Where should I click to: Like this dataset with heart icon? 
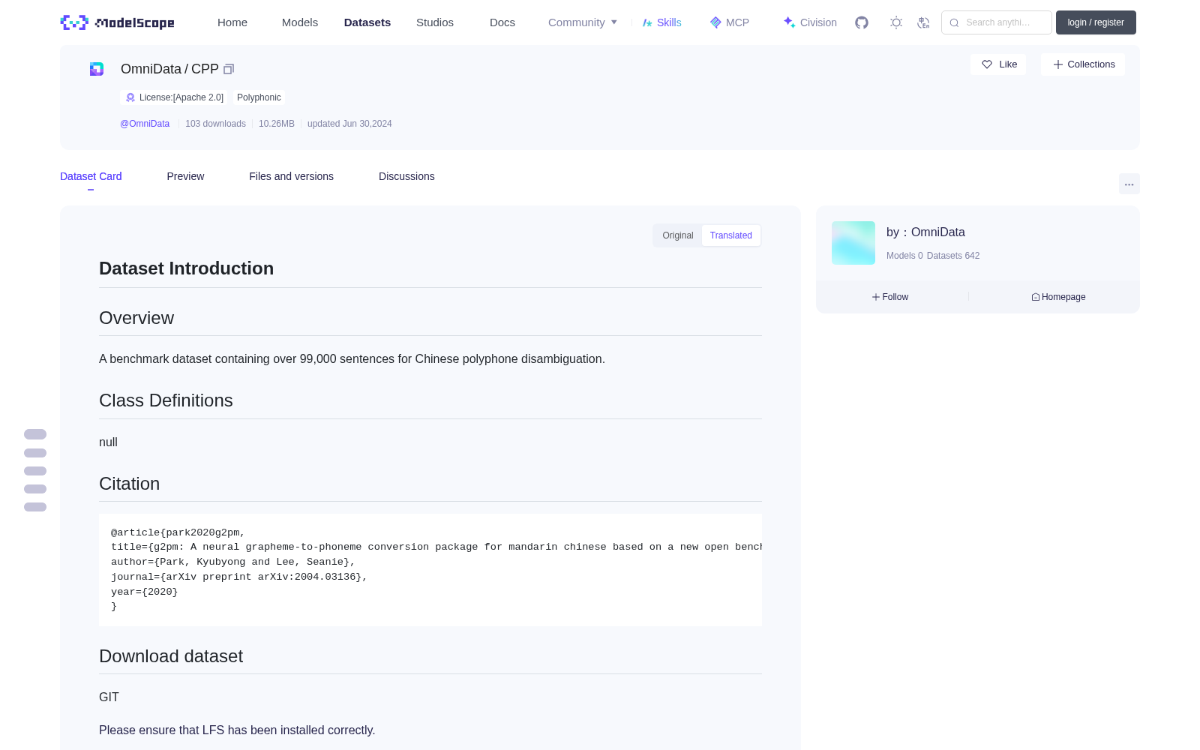(998, 64)
